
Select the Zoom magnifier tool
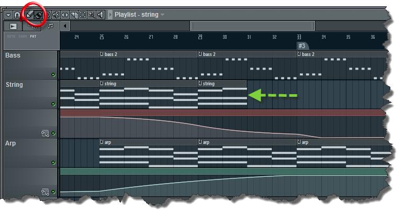click(92, 15)
